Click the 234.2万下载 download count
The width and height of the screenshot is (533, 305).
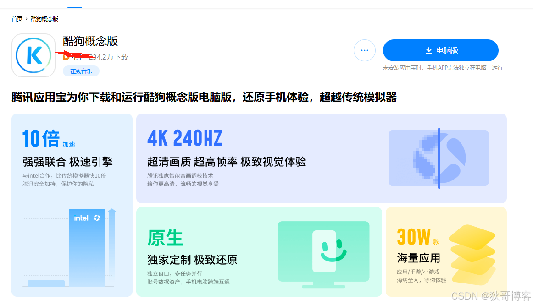pos(108,57)
